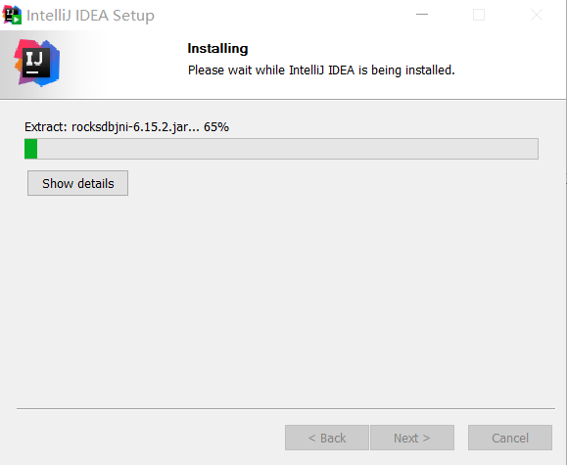Image resolution: width=567 pixels, height=465 pixels.
Task: Click the disabled Back button
Action: point(327,438)
